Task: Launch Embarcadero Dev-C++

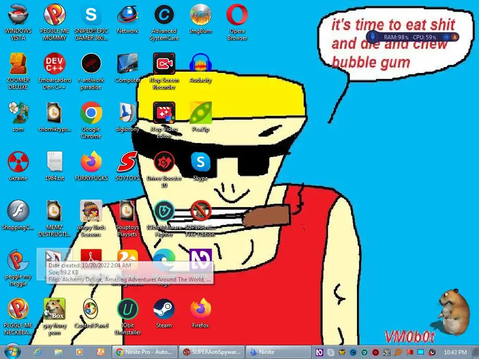Action: pyautogui.click(x=54, y=71)
